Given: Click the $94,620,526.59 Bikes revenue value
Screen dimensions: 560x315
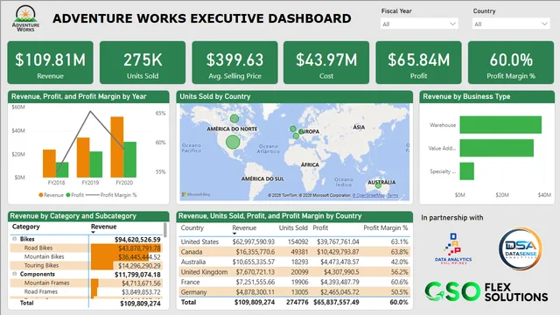Looking at the screenshot, I should pyautogui.click(x=137, y=239).
